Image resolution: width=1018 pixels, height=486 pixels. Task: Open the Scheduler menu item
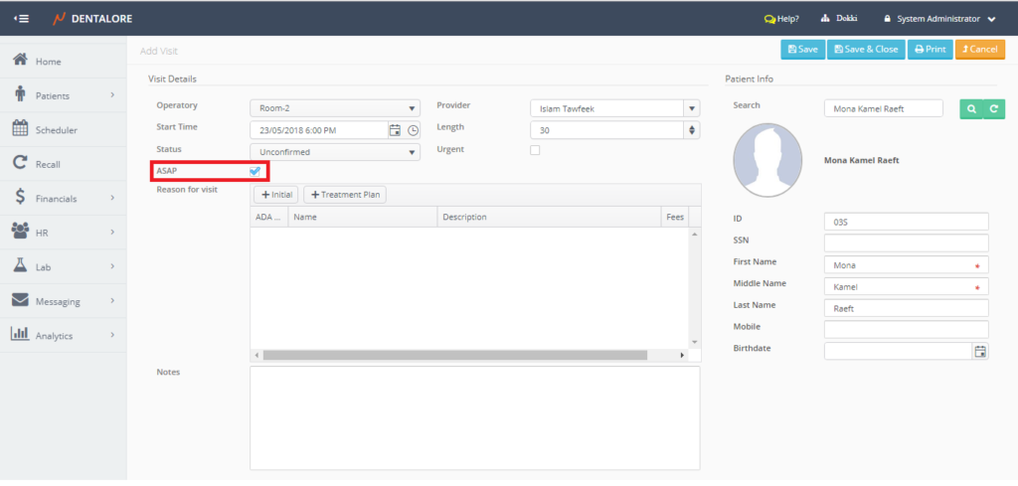click(x=56, y=129)
